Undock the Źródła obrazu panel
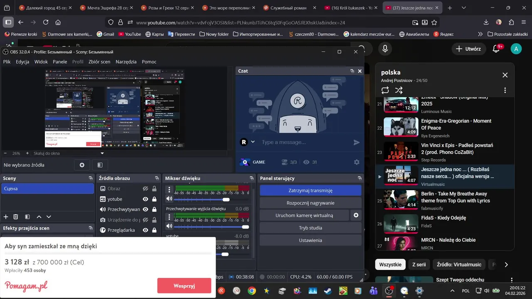Image resolution: width=532 pixels, height=299 pixels. tap(157, 178)
